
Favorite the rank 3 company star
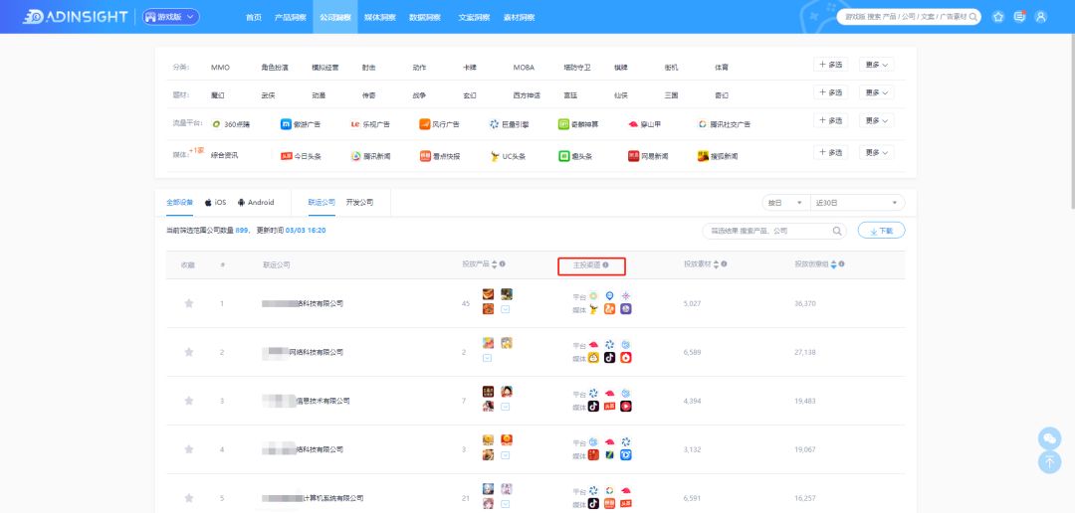click(188, 401)
